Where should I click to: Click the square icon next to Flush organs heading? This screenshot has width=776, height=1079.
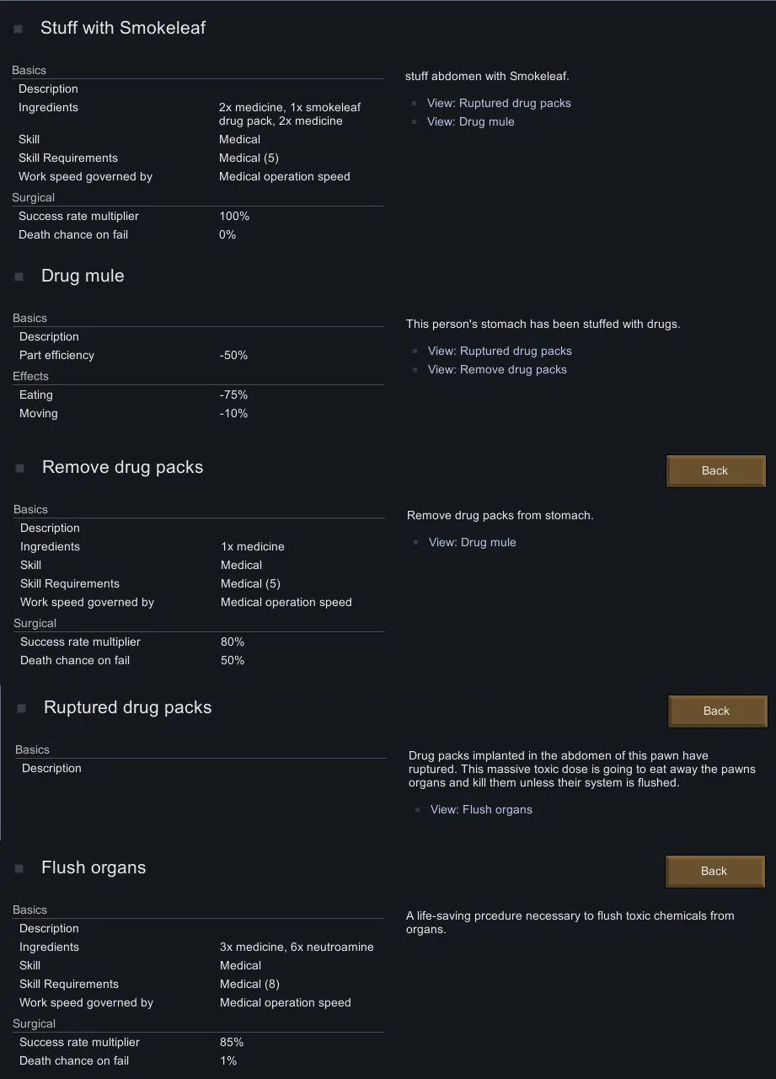[19, 868]
